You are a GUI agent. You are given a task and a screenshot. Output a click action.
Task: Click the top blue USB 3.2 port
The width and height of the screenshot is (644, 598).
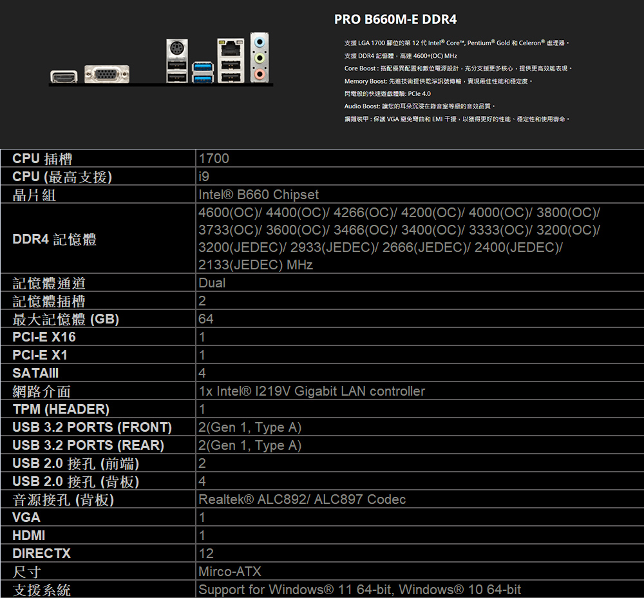pos(202,66)
